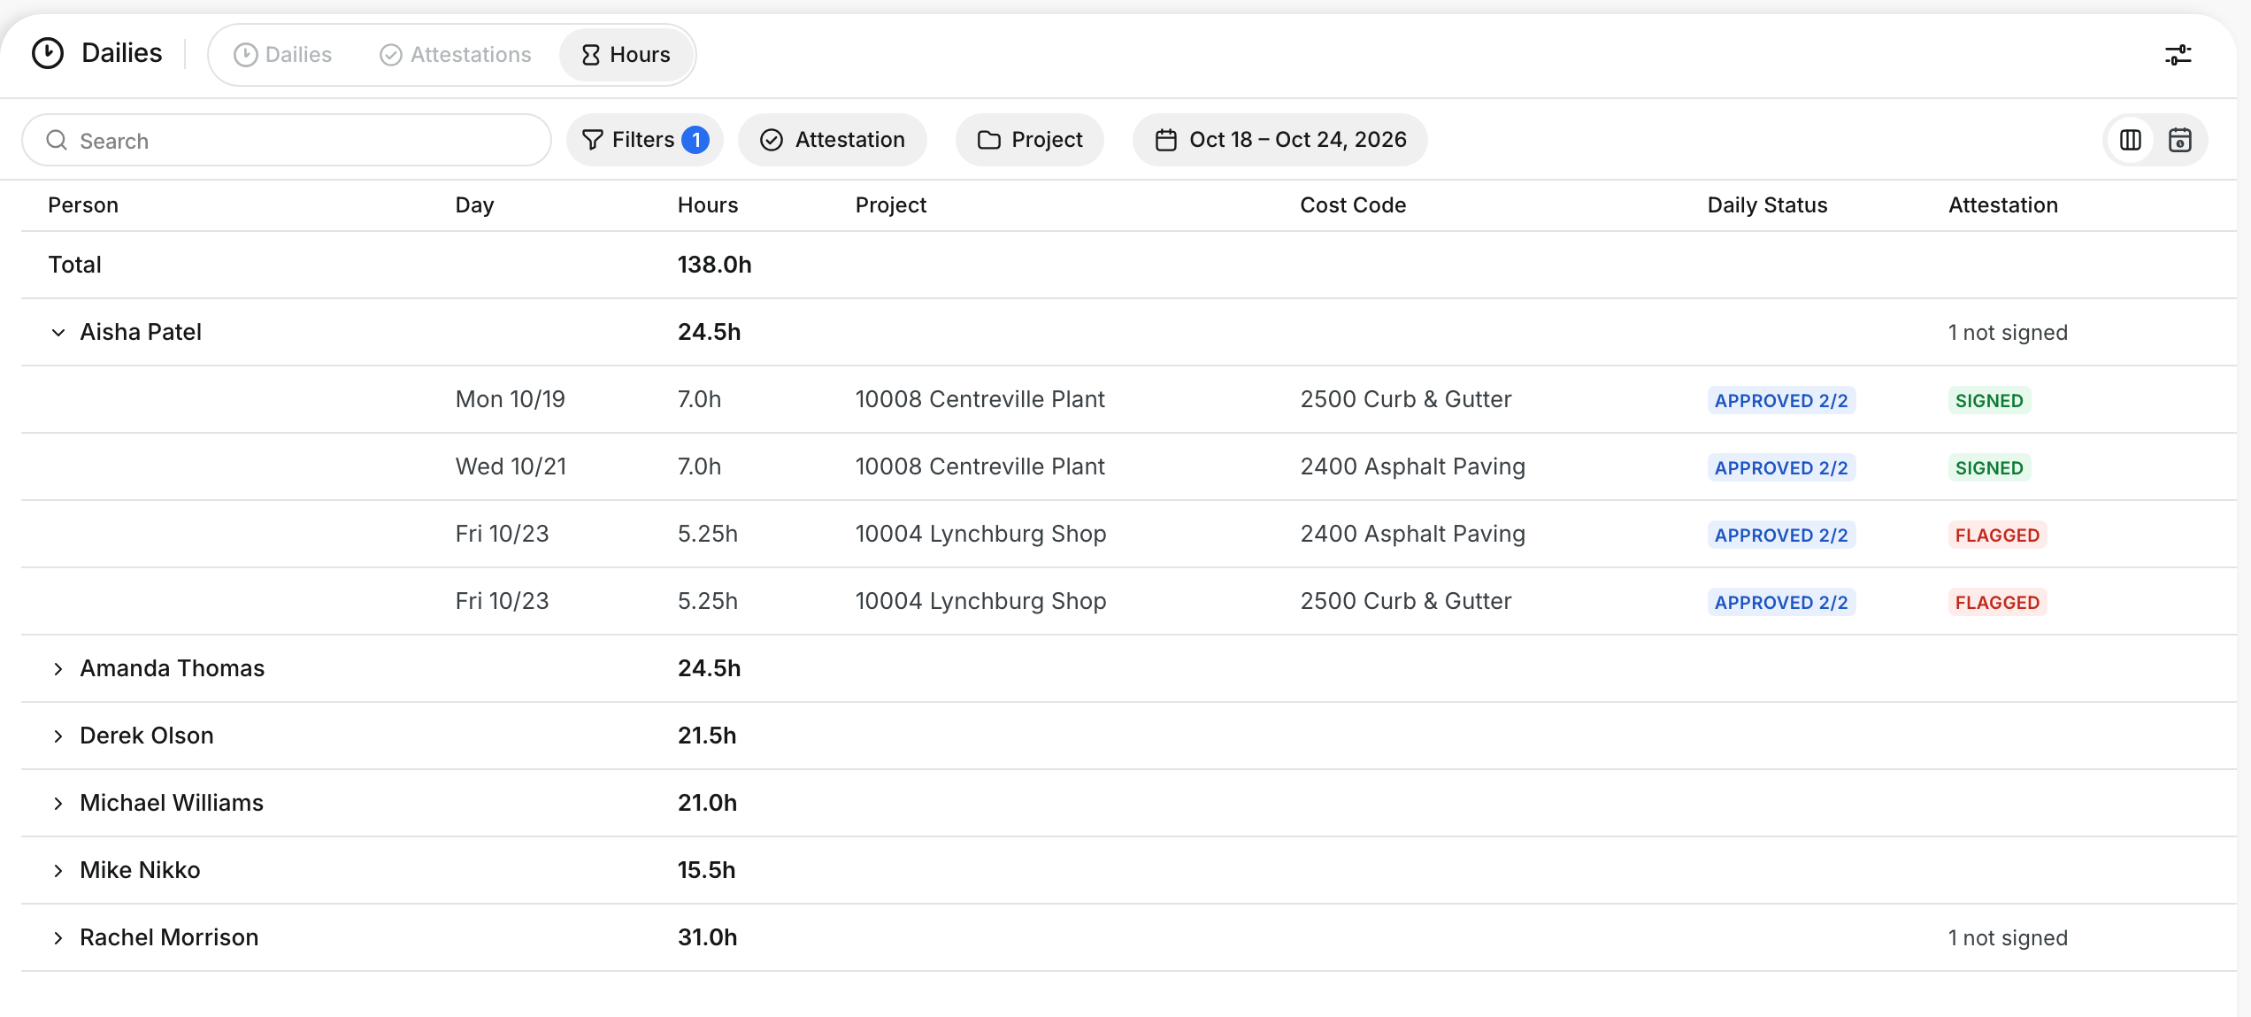Click SIGNED badge for Wed 10/21
The height and width of the screenshot is (1017, 2251).
pyautogui.click(x=1989, y=467)
